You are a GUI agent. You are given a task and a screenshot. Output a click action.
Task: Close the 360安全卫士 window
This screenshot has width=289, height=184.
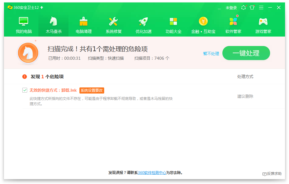coord(279,7)
